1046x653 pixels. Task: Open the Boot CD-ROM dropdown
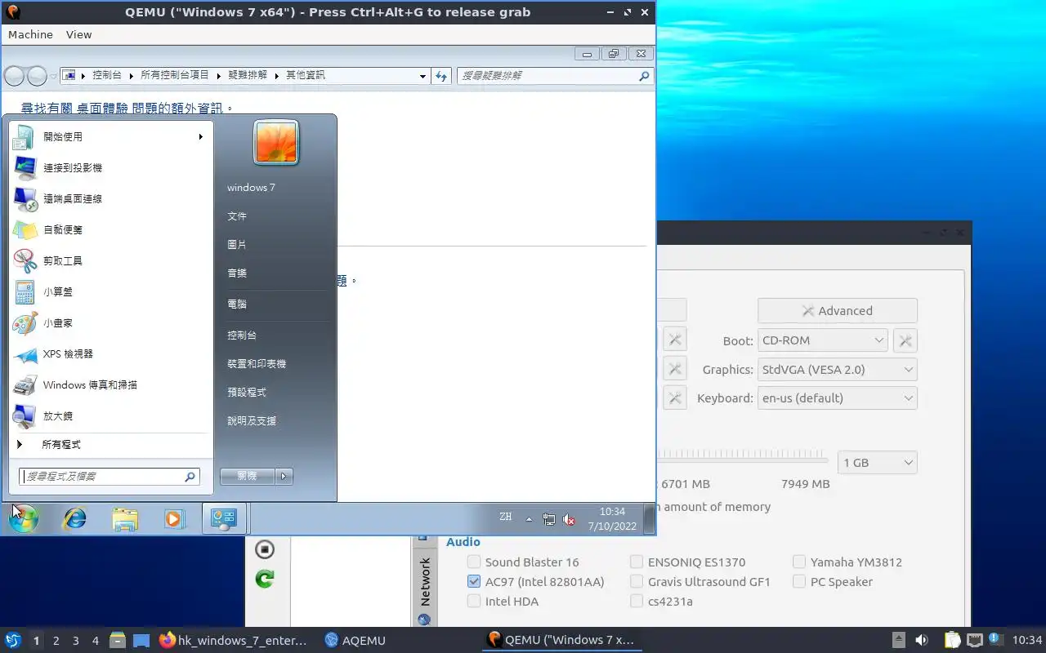pos(823,340)
